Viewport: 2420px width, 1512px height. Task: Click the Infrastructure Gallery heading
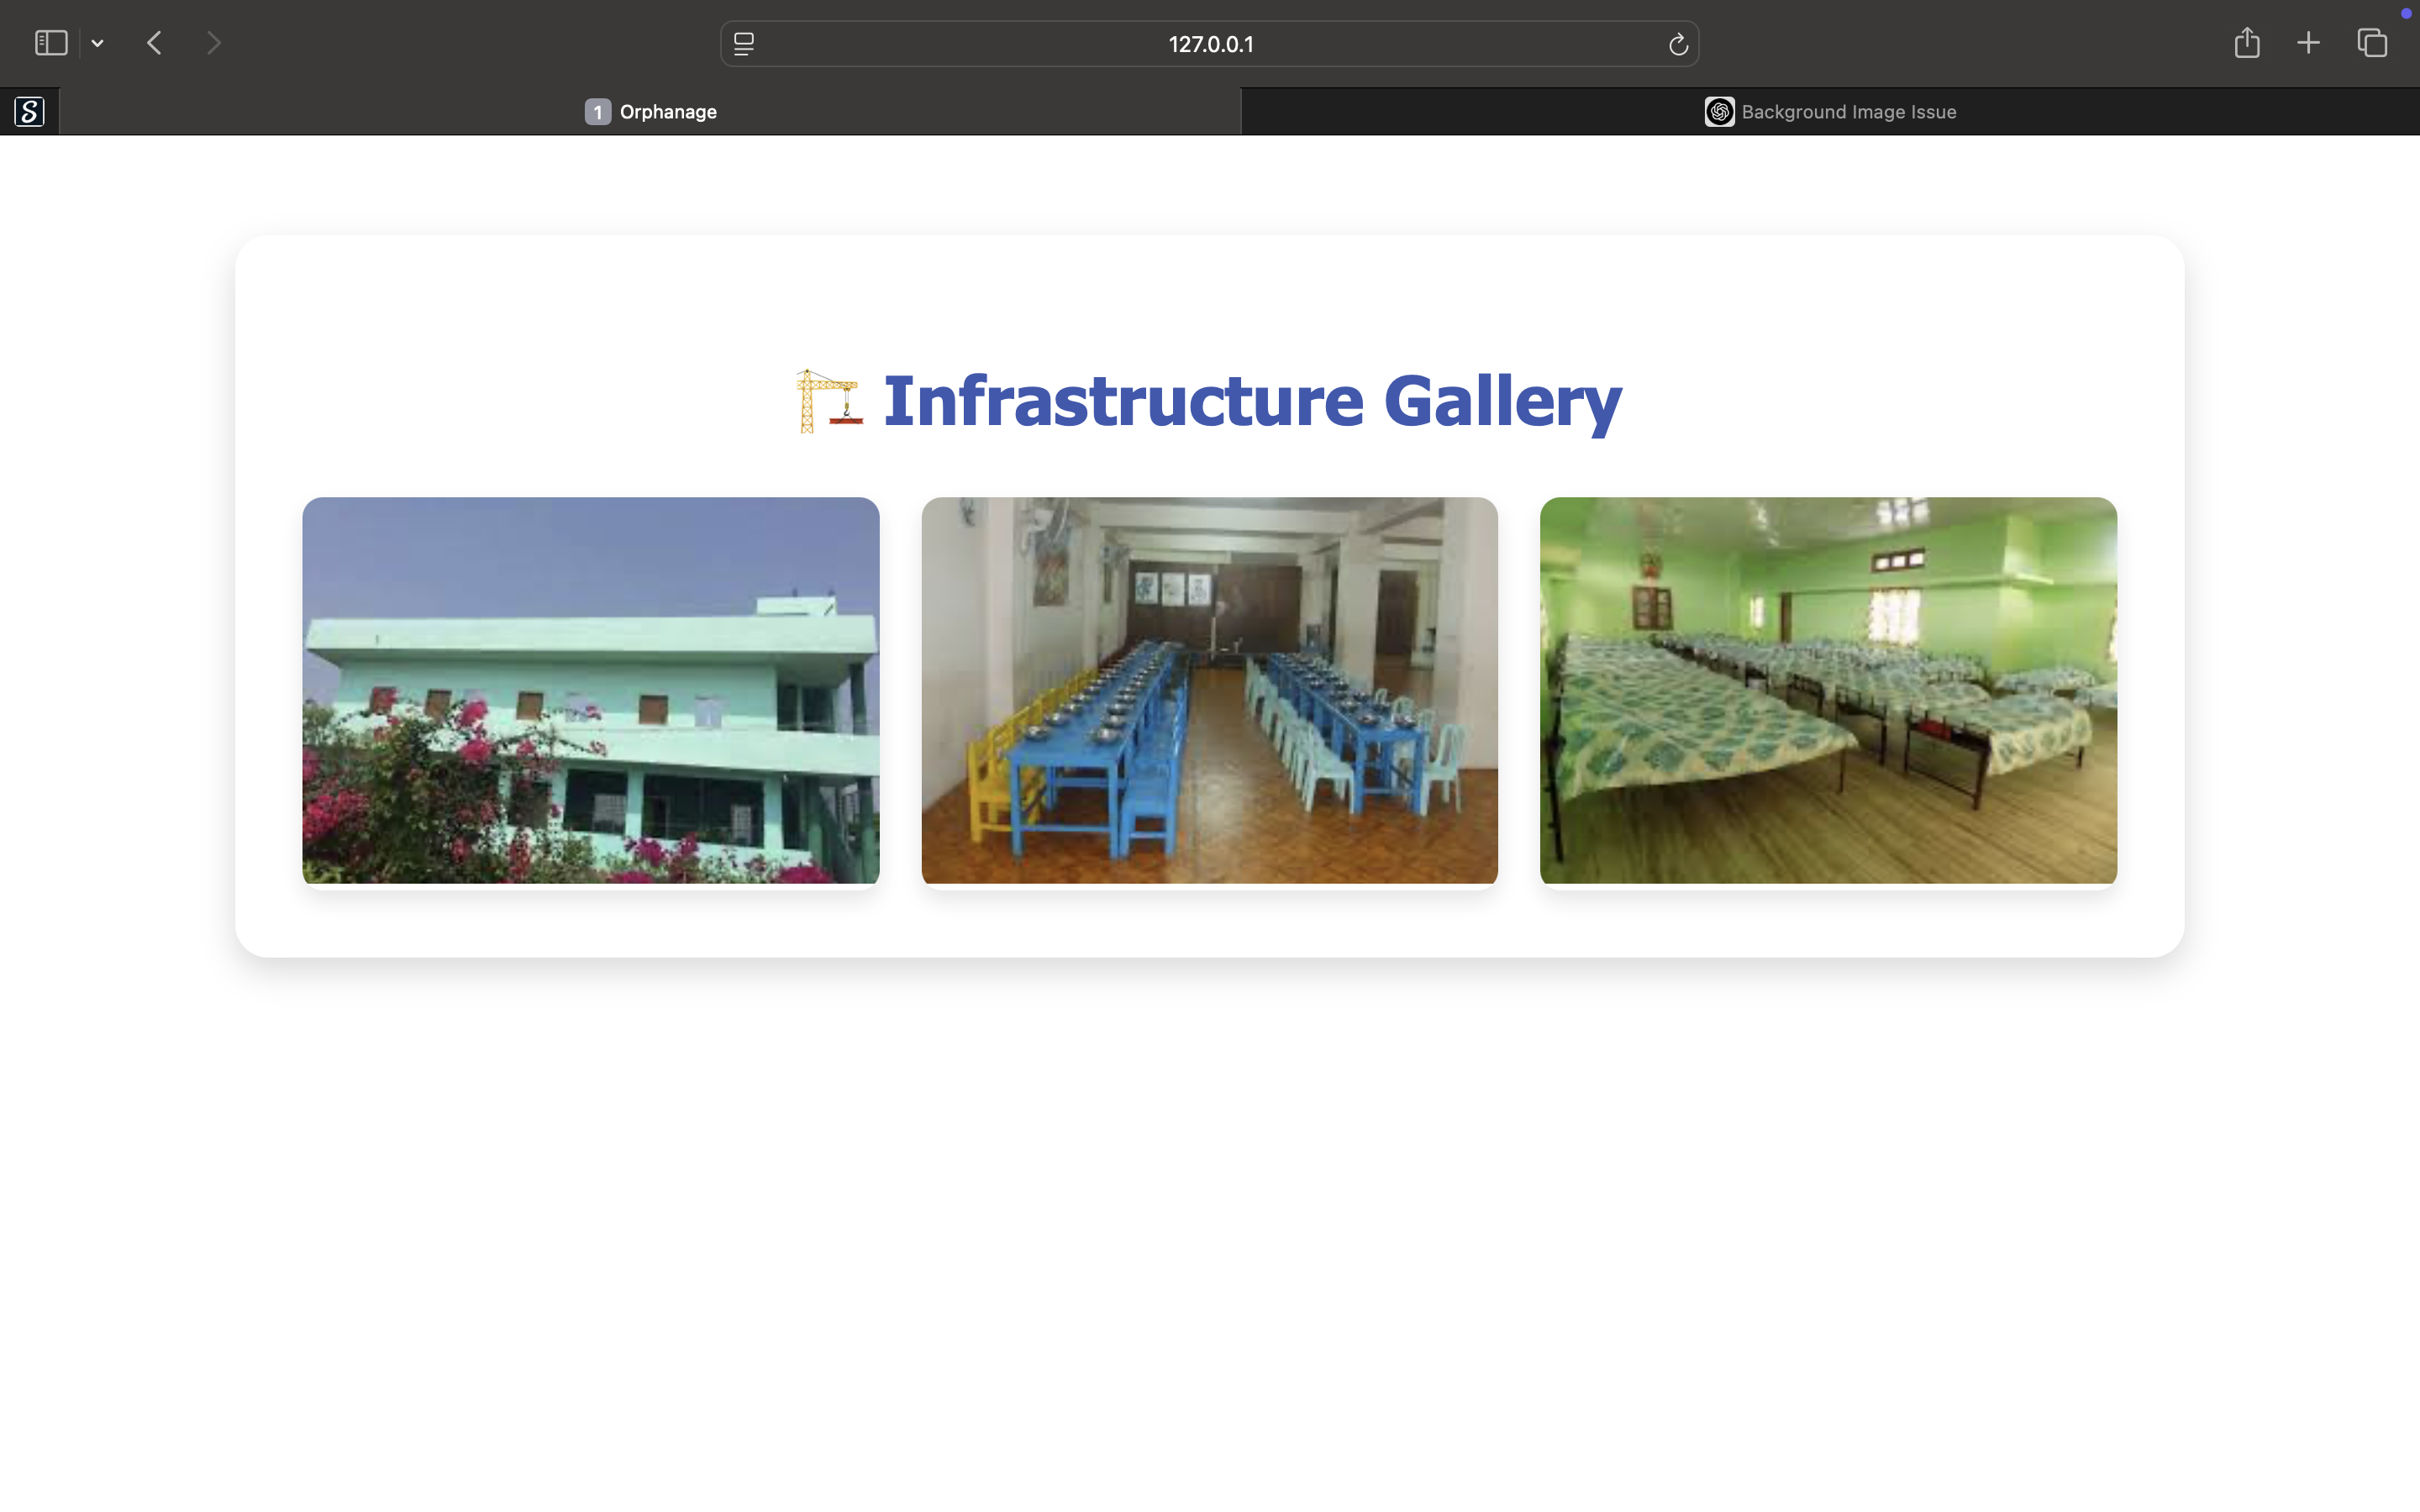point(1252,402)
